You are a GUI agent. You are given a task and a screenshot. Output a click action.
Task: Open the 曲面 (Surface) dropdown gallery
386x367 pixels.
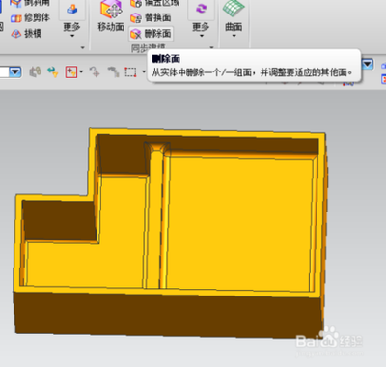[x=234, y=19]
